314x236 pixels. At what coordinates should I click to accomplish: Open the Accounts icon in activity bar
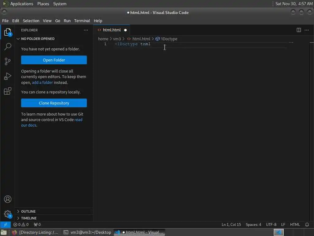(8, 199)
